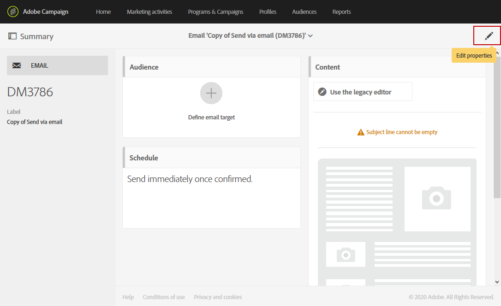Open Programs & Campaigns menu
Viewport: 501px width, 306px height.
tap(216, 12)
